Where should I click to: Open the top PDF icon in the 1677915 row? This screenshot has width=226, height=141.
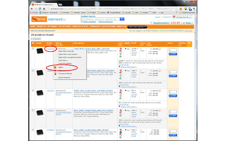pyautogui.click(x=121, y=91)
